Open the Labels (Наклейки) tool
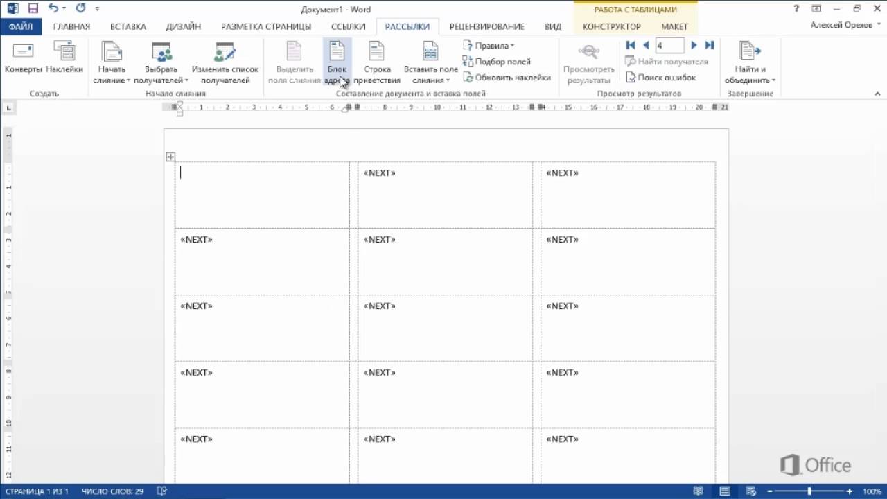 (64, 58)
